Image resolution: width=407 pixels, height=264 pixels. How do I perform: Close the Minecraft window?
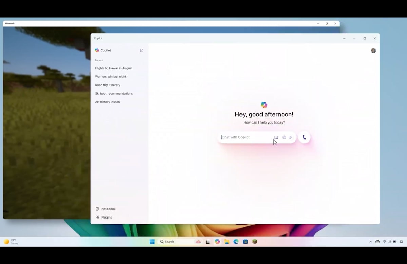(335, 24)
